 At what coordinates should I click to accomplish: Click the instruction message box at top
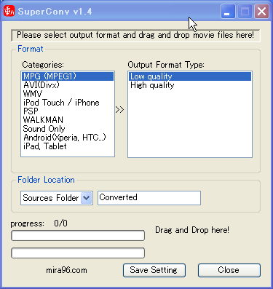135,35
